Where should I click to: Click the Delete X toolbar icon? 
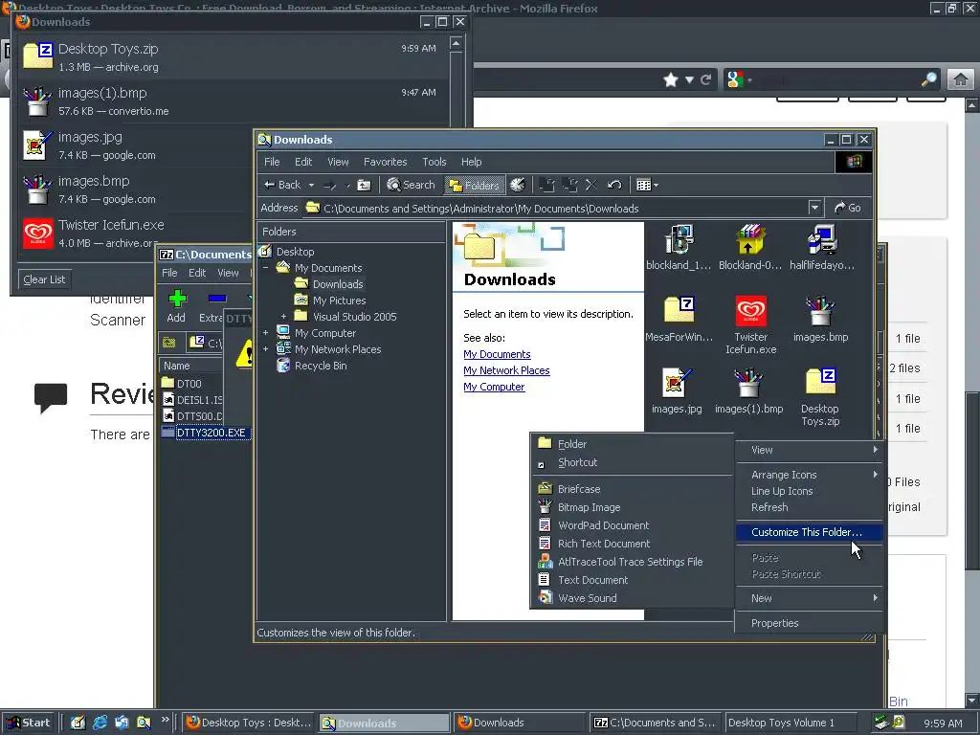pyautogui.click(x=591, y=185)
